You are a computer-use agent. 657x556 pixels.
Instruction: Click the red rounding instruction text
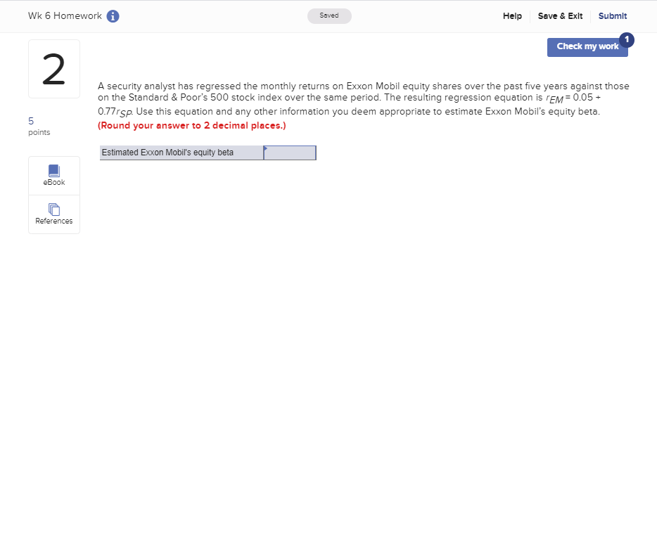tap(192, 126)
